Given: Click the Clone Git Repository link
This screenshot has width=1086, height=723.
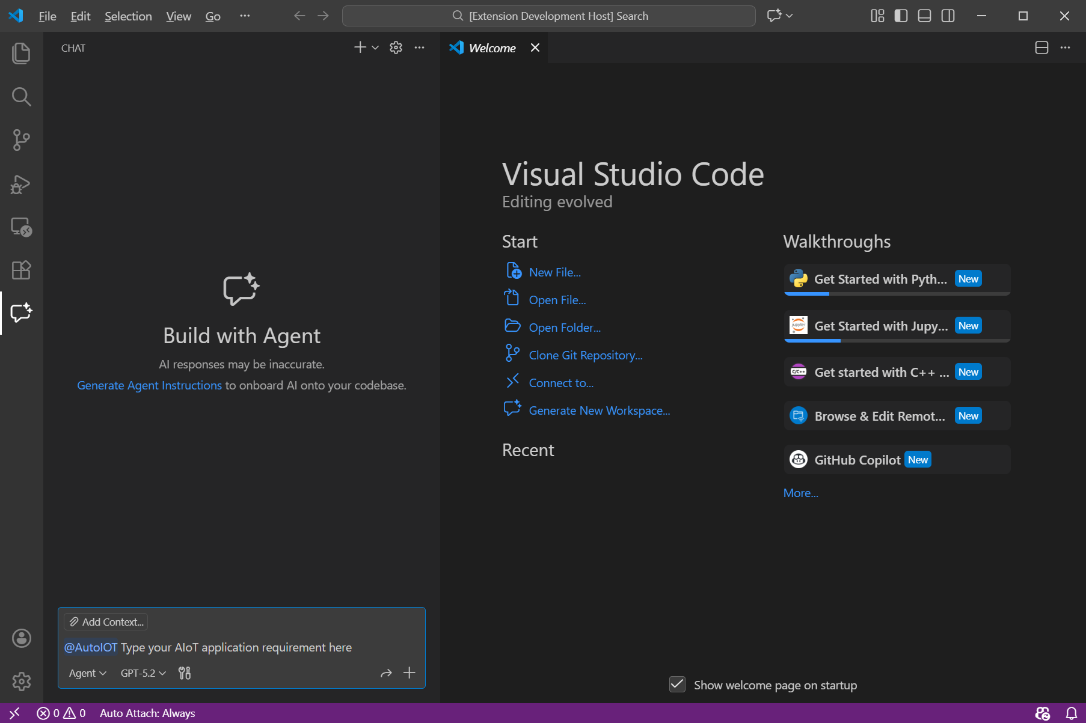Looking at the screenshot, I should [x=585, y=355].
